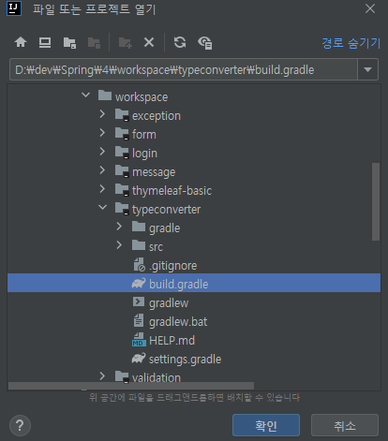The height and width of the screenshot is (441, 388).
Task: Click the vertical scrollbar thumb
Action: point(376,201)
